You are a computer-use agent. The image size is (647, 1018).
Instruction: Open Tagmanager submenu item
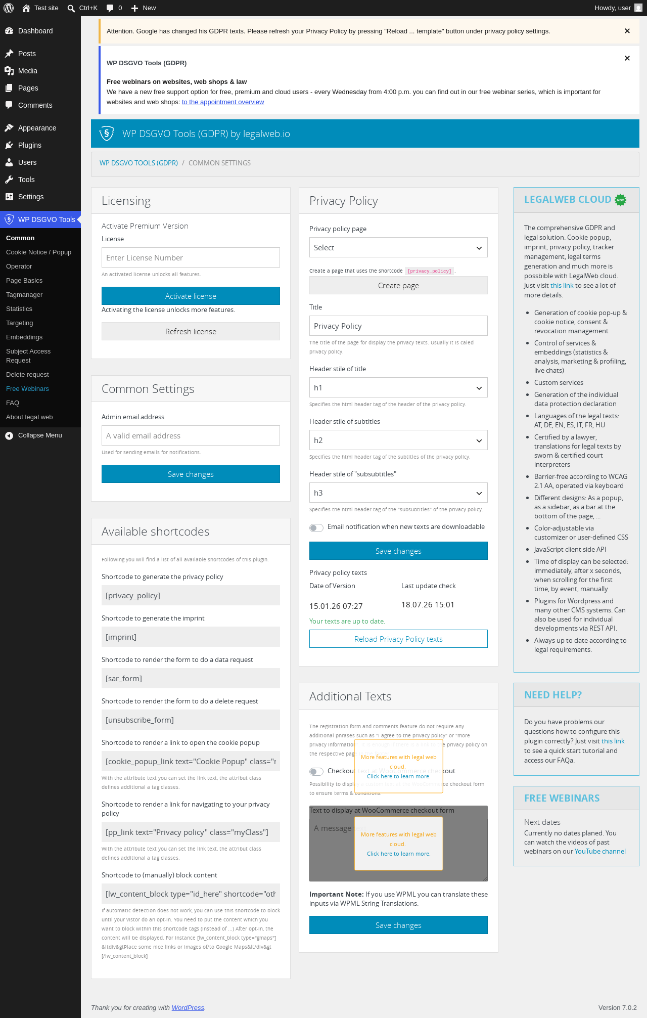pyautogui.click(x=24, y=294)
